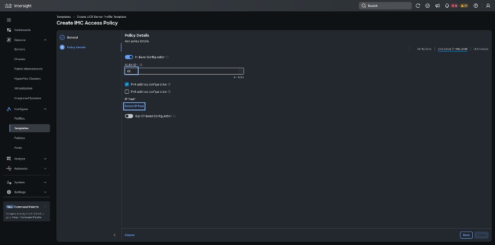Open announcements megaphone icon
Image resolution: width=495 pixels, height=245 pixels.
[437, 6]
